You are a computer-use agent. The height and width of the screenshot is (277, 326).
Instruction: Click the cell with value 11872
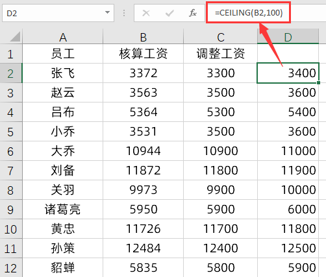pyautogui.click(x=143, y=171)
